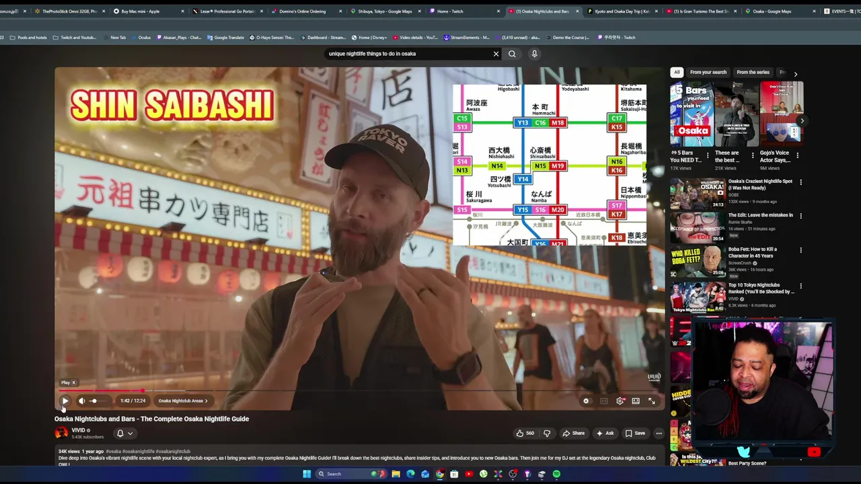Dislike the video with thumbs-down icon

pyautogui.click(x=547, y=434)
